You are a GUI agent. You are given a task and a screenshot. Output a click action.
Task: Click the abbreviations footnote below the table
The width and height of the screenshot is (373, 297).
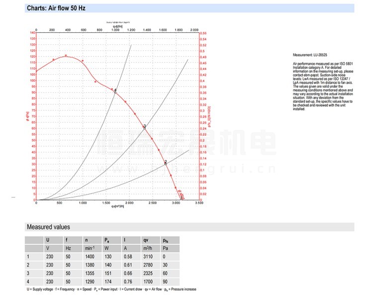click(x=111, y=290)
